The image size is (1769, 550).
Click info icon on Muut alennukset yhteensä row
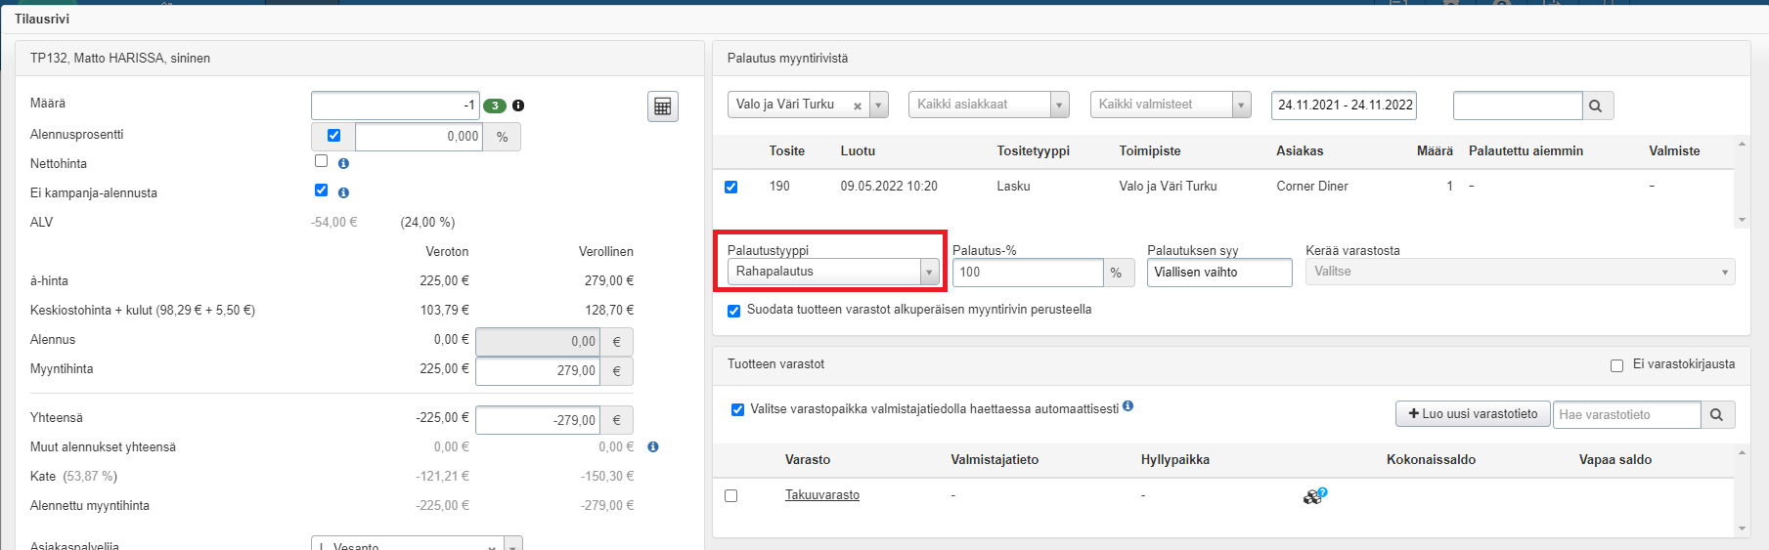tap(653, 446)
